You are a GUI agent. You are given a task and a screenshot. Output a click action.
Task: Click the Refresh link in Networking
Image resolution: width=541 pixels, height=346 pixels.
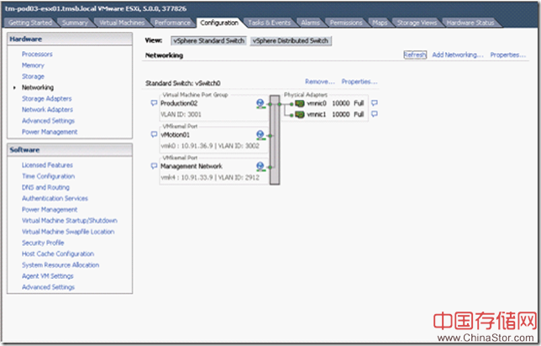coord(415,55)
